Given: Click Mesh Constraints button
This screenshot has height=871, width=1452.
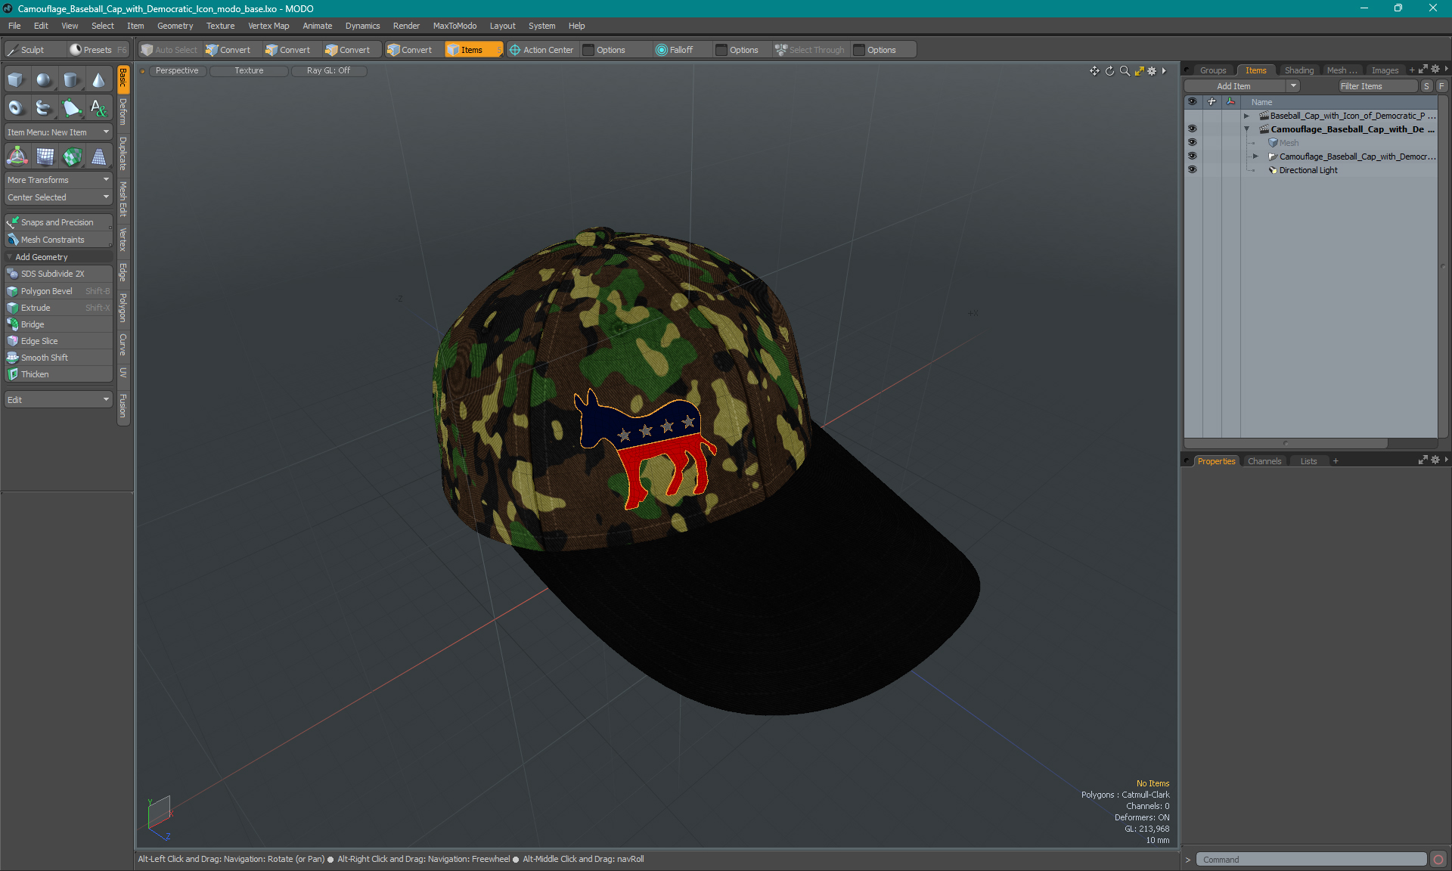Looking at the screenshot, I should [x=59, y=240].
